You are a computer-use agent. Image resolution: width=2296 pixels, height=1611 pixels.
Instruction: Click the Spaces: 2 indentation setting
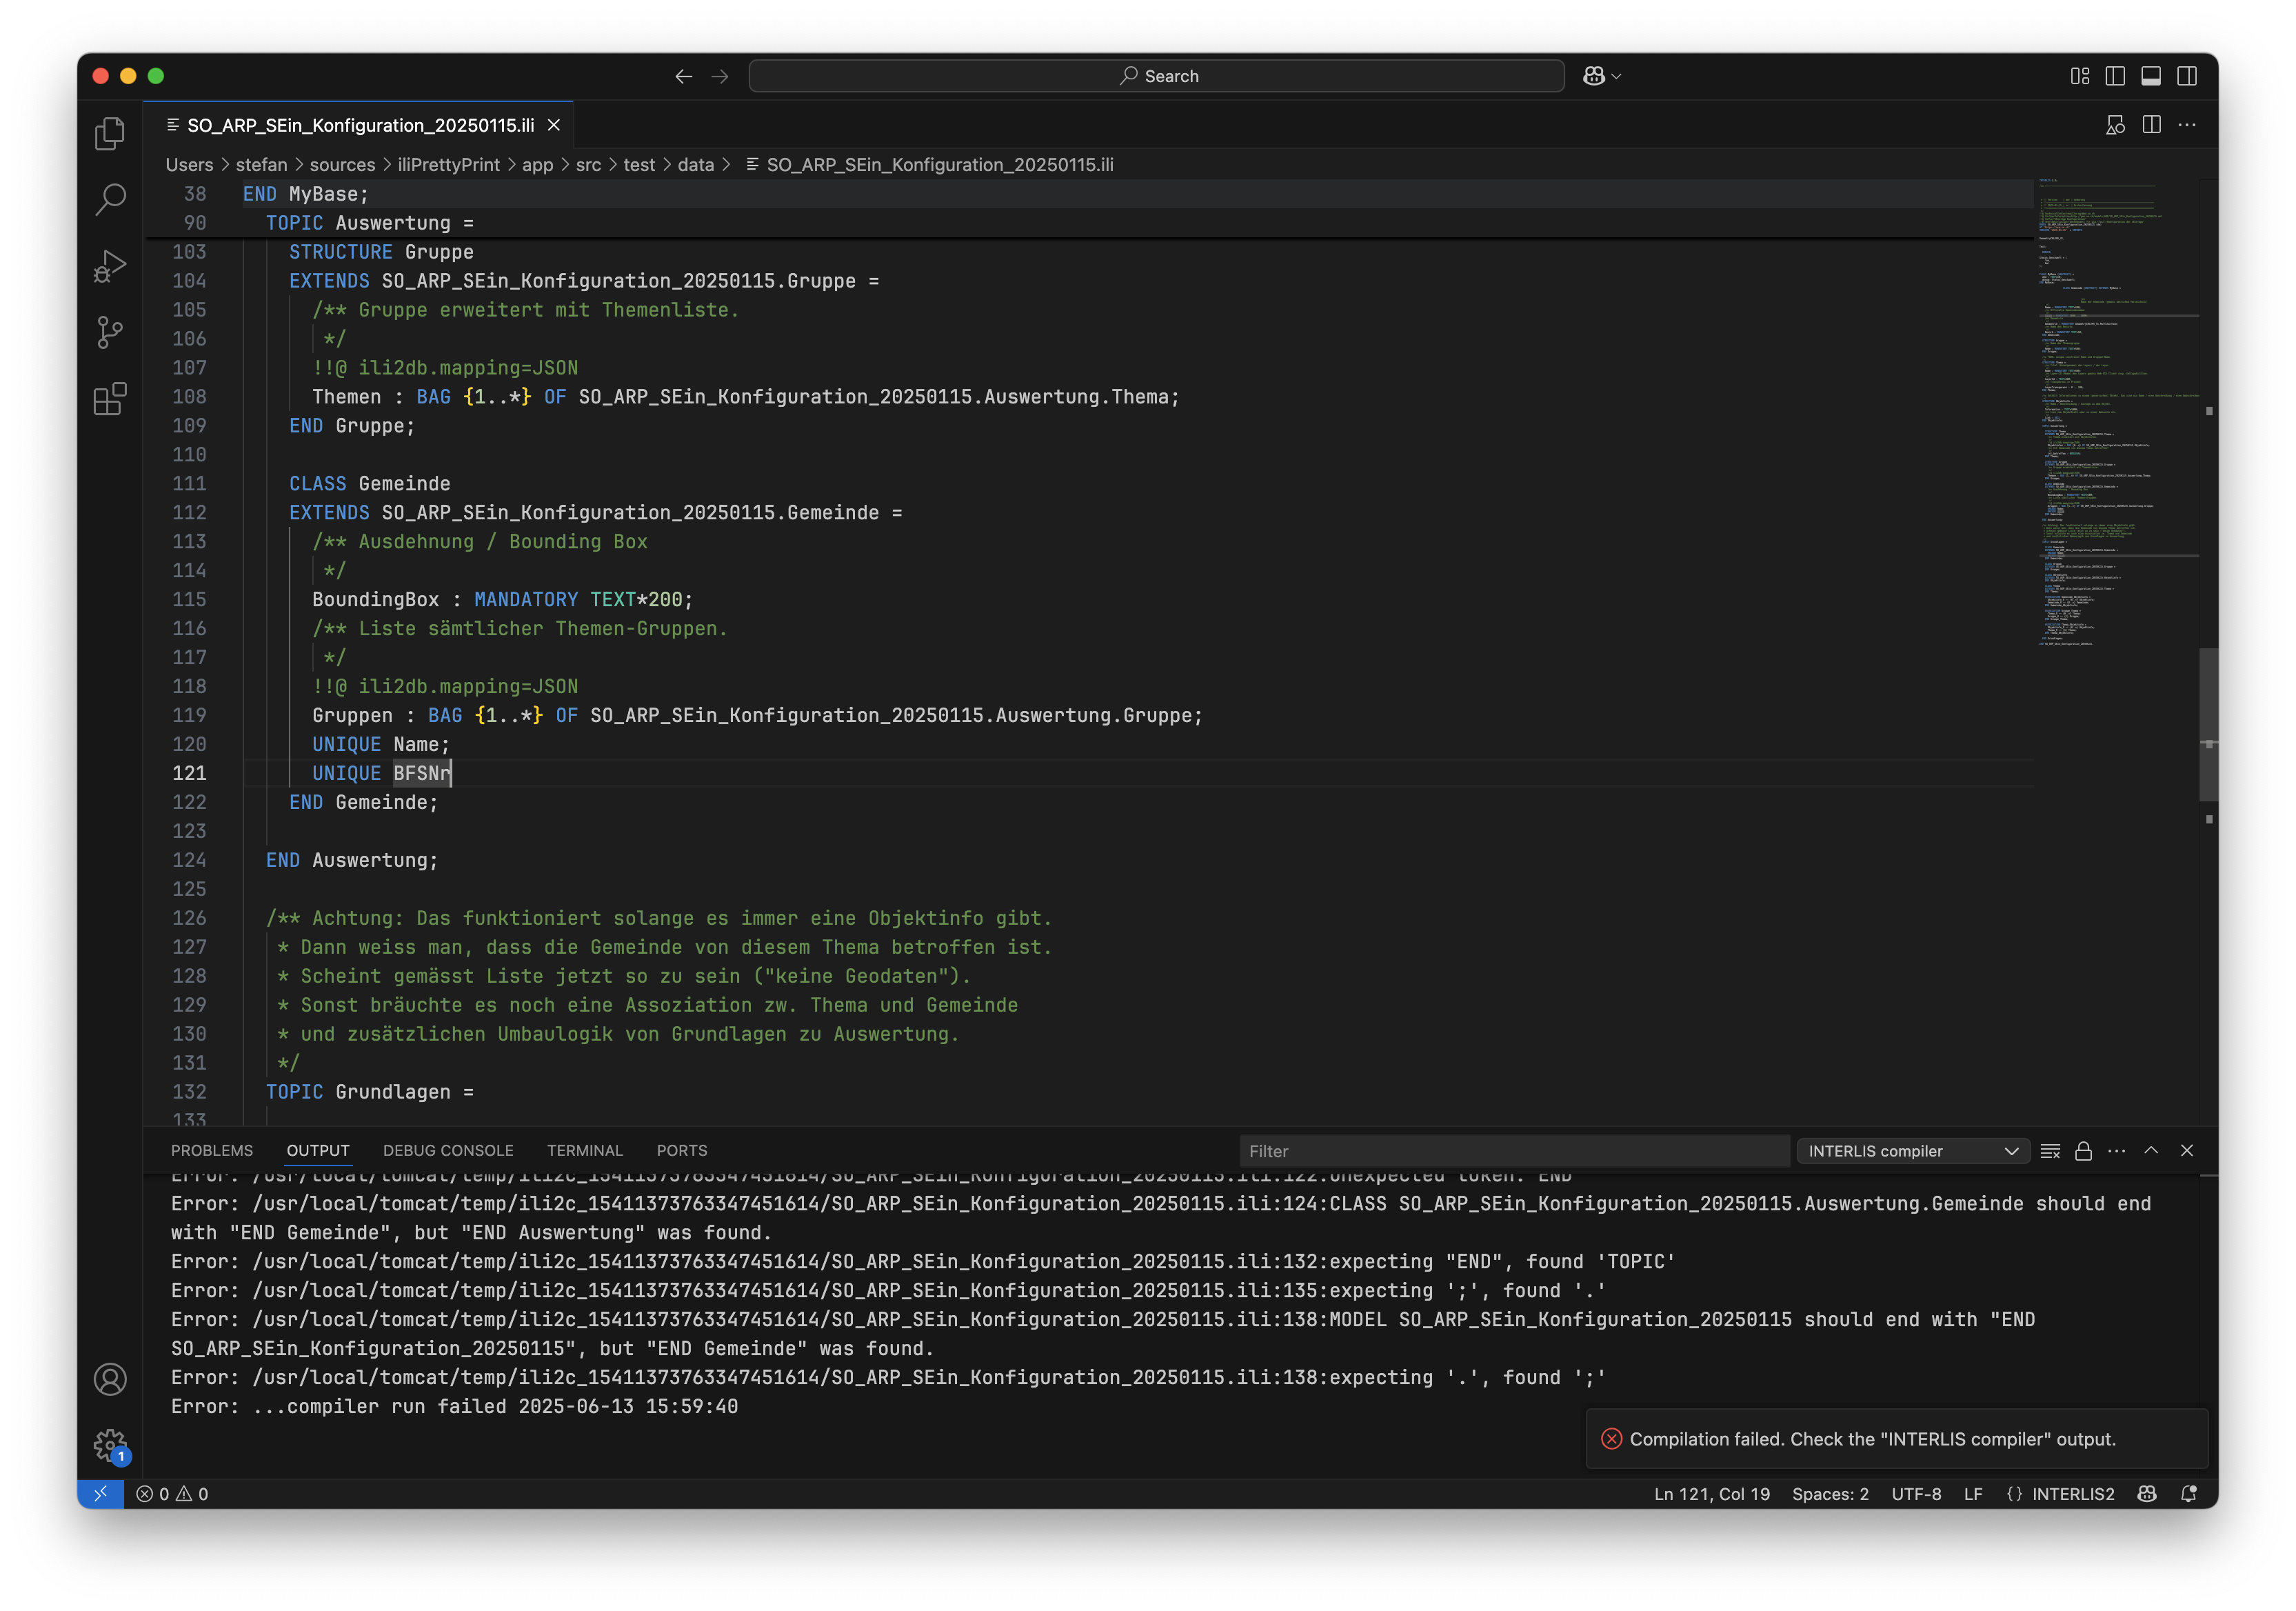(1830, 1494)
